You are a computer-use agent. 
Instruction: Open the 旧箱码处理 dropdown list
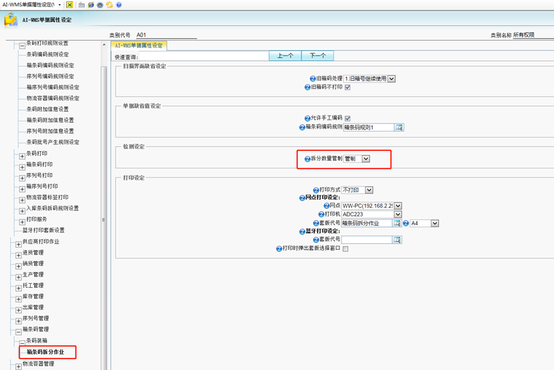tap(392, 78)
